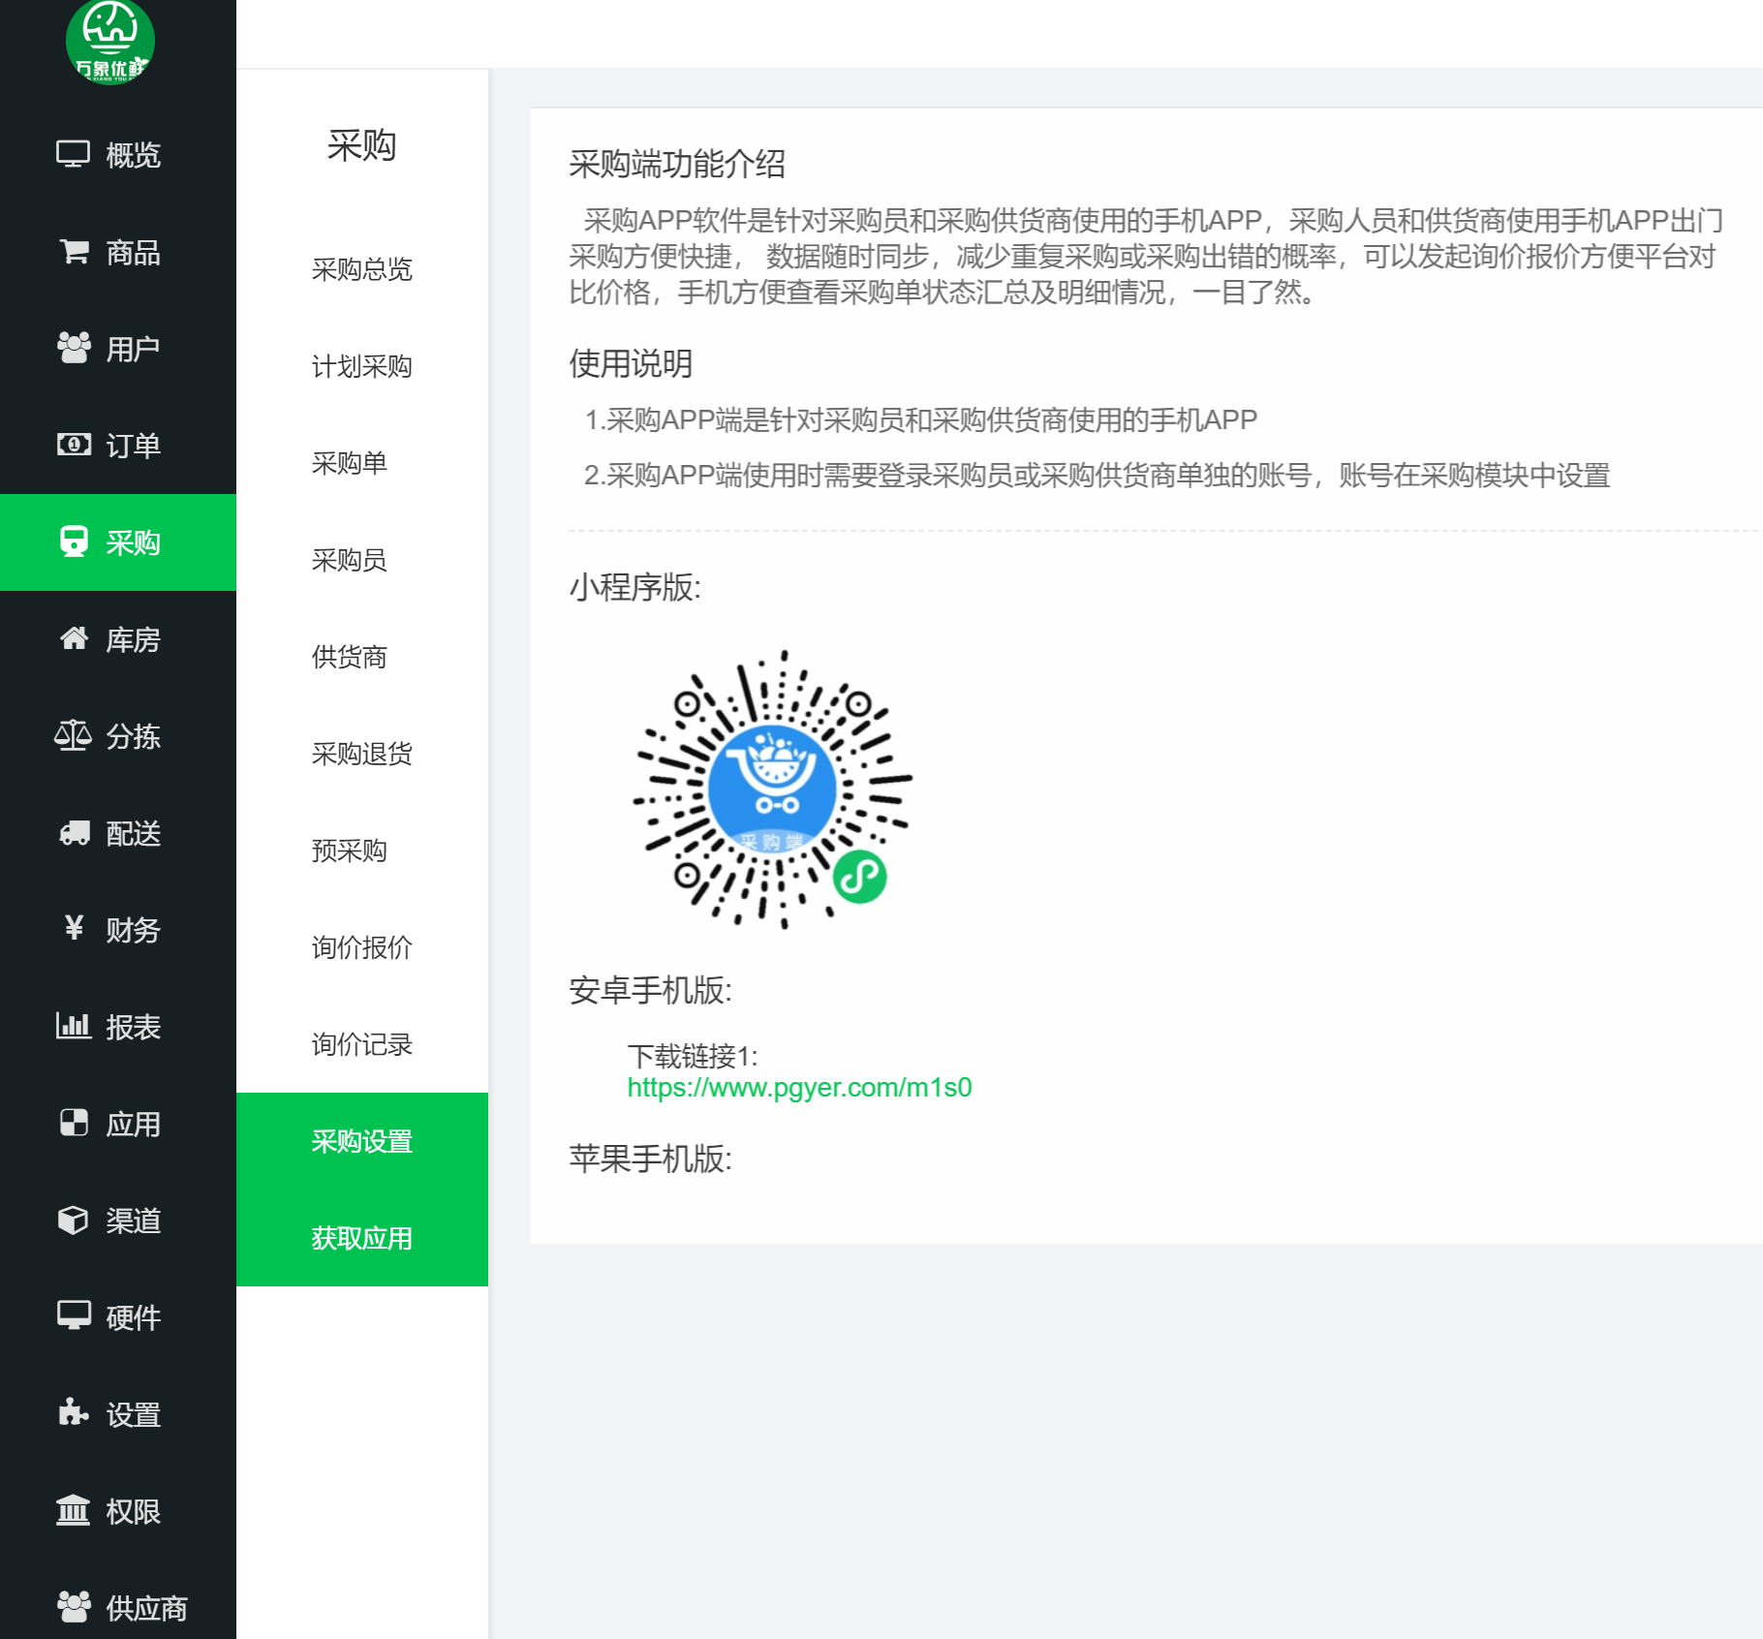
Task: Go to 采购单 page
Action: click(x=349, y=463)
